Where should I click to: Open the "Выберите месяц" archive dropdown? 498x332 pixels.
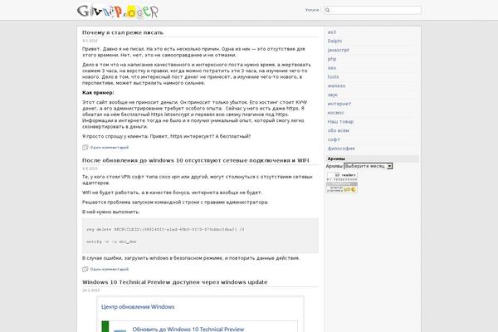coord(368,166)
